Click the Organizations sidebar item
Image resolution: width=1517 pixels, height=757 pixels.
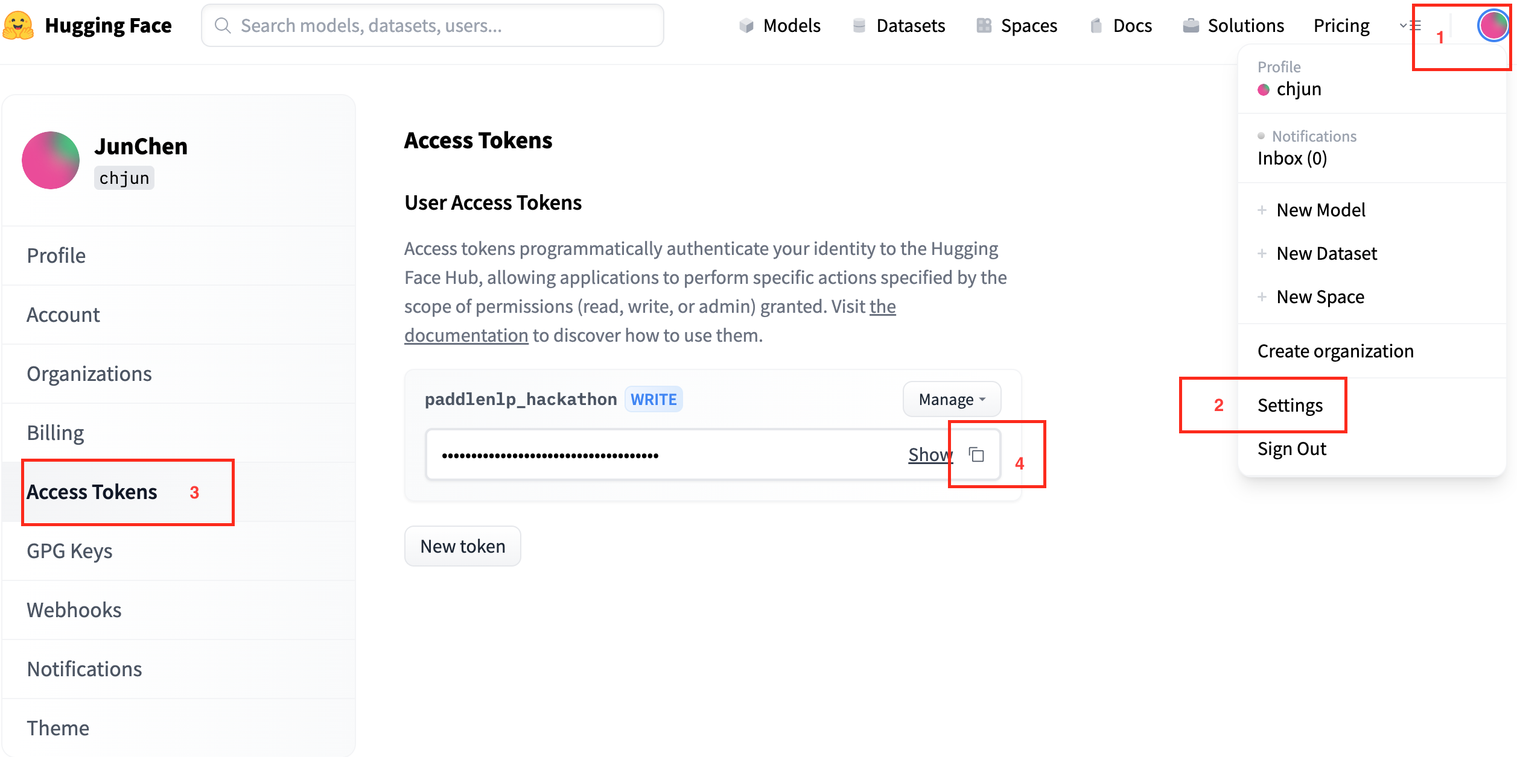pyautogui.click(x=88, y=373)
